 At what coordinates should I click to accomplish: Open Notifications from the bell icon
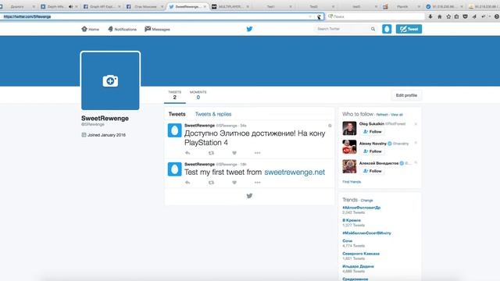pos(110,29)
